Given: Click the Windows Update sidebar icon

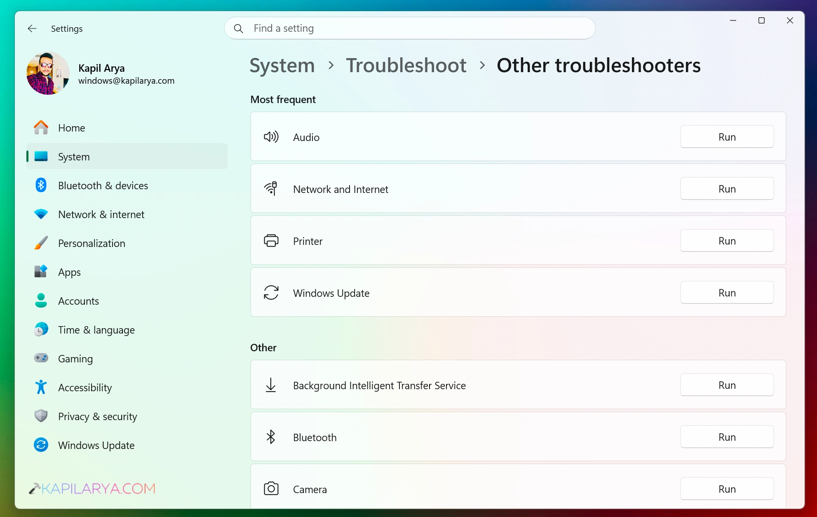Looking at the screenshot, I should point(41,445).
